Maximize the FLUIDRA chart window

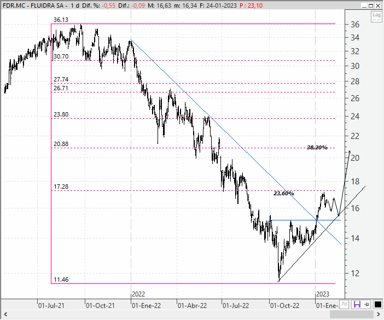371,5
